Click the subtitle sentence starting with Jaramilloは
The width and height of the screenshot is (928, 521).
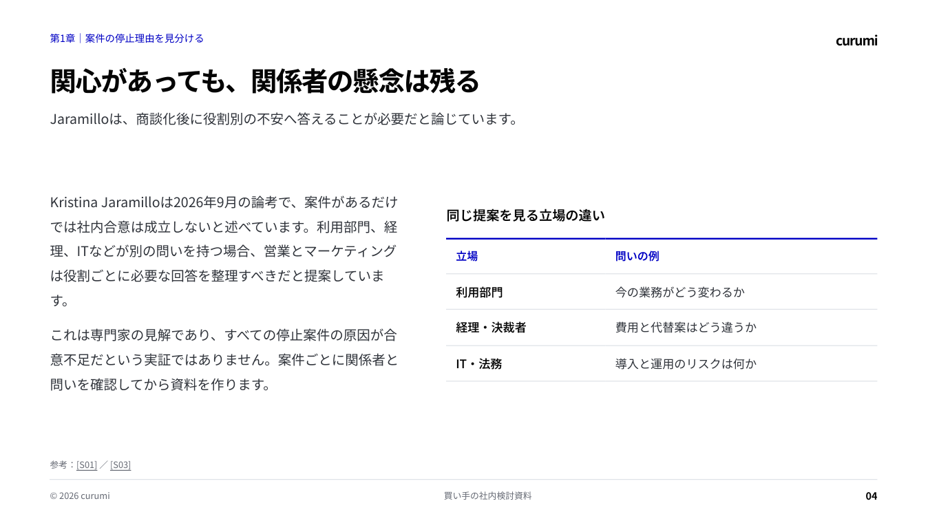coord(284,119)
